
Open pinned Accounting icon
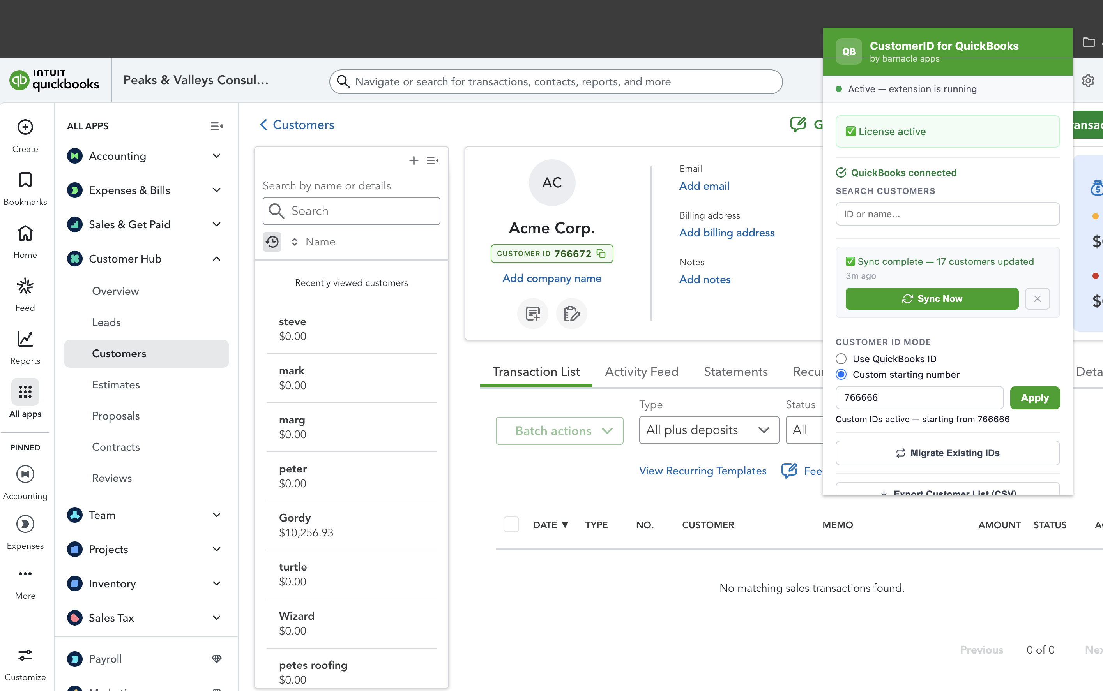point(25,474)
